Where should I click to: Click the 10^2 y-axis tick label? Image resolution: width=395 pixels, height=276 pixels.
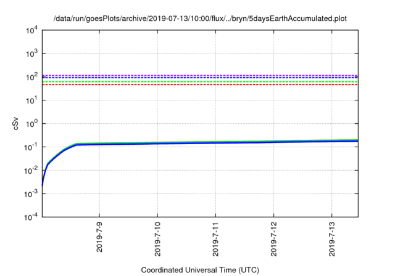pos(32,77)
